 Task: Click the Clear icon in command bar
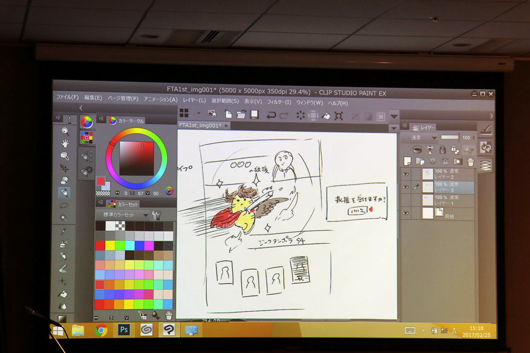point(300,115)
